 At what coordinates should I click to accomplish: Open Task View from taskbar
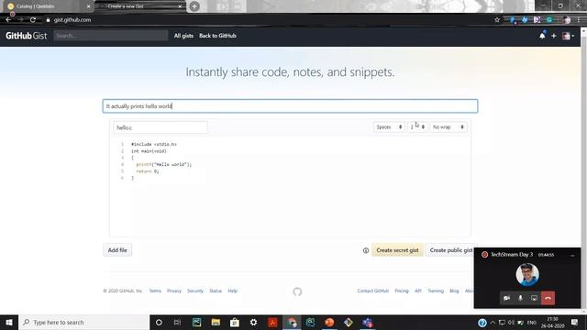177,322
